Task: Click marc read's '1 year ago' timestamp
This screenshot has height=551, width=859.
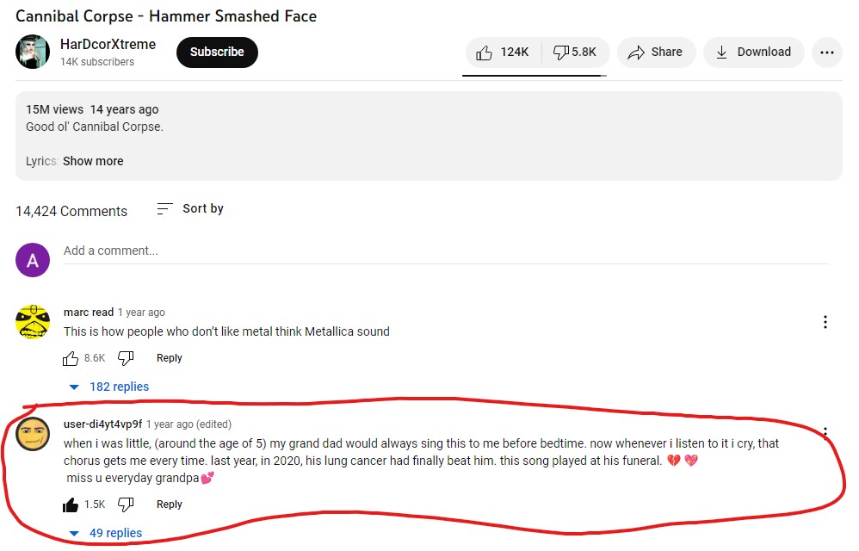Action: click(x=141, y=313)
